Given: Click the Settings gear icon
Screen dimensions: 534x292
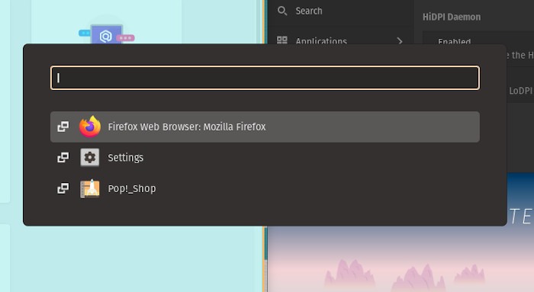Looking at the screenshot, I should 90,158.
